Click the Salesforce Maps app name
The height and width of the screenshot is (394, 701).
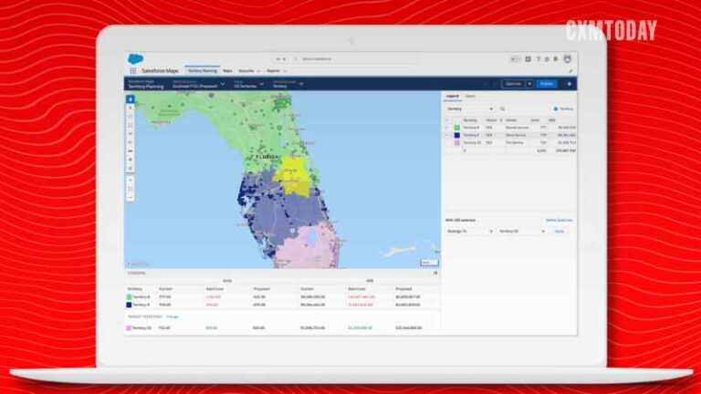tap(160, 71)
